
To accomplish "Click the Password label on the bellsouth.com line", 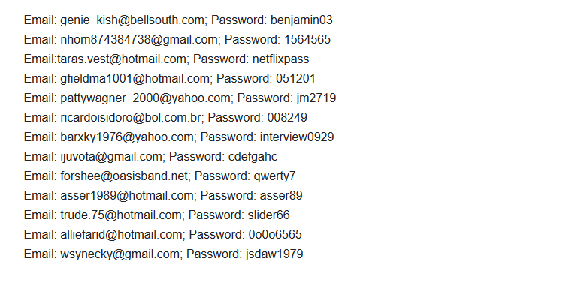I will pyautogui.click(x=239, y=20).
